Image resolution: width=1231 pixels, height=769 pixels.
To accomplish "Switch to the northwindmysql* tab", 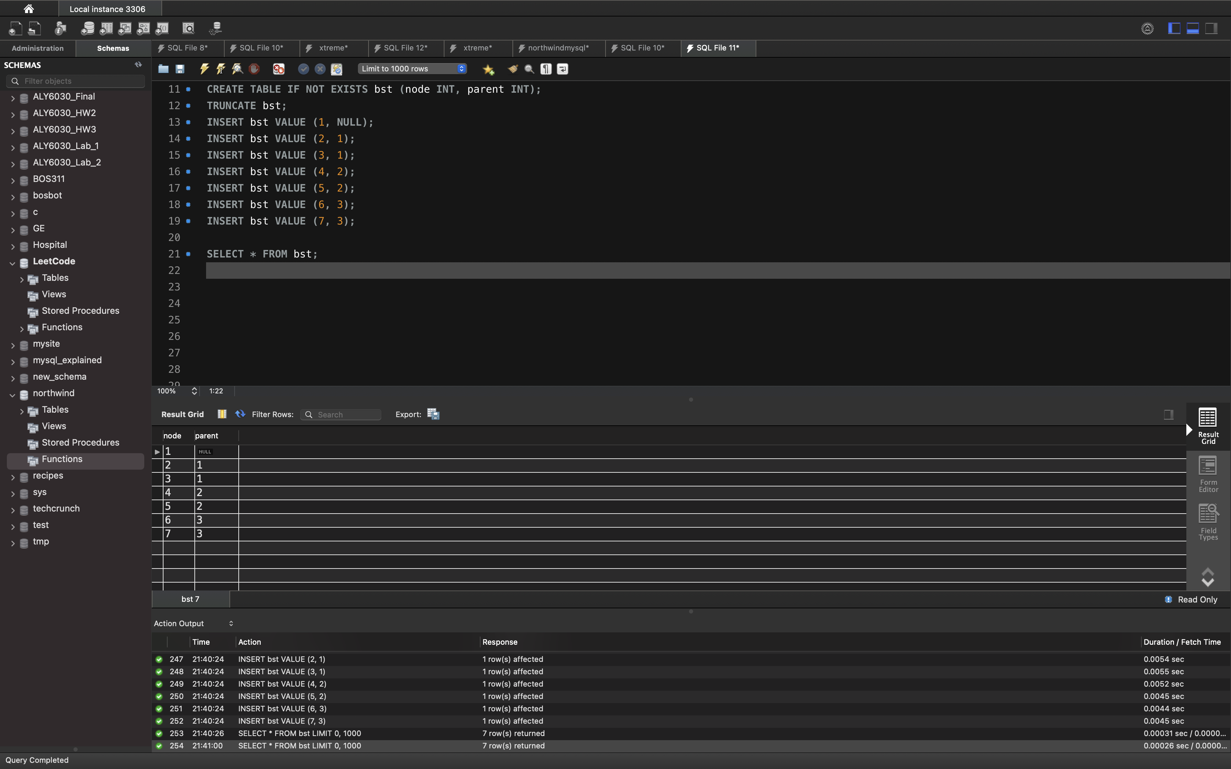I will coord(557,48).
